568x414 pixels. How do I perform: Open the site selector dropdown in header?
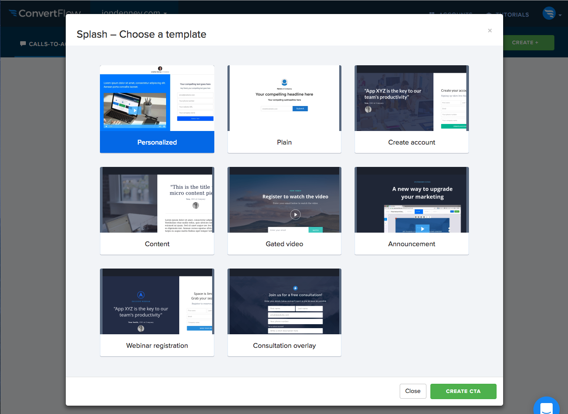(134, 12)
